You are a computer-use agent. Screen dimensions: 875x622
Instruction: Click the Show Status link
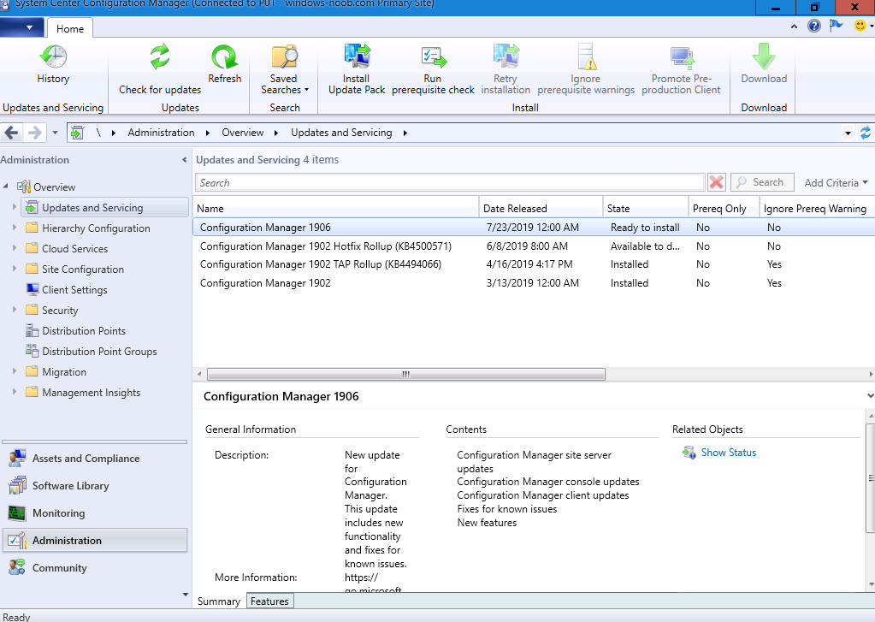728,453
